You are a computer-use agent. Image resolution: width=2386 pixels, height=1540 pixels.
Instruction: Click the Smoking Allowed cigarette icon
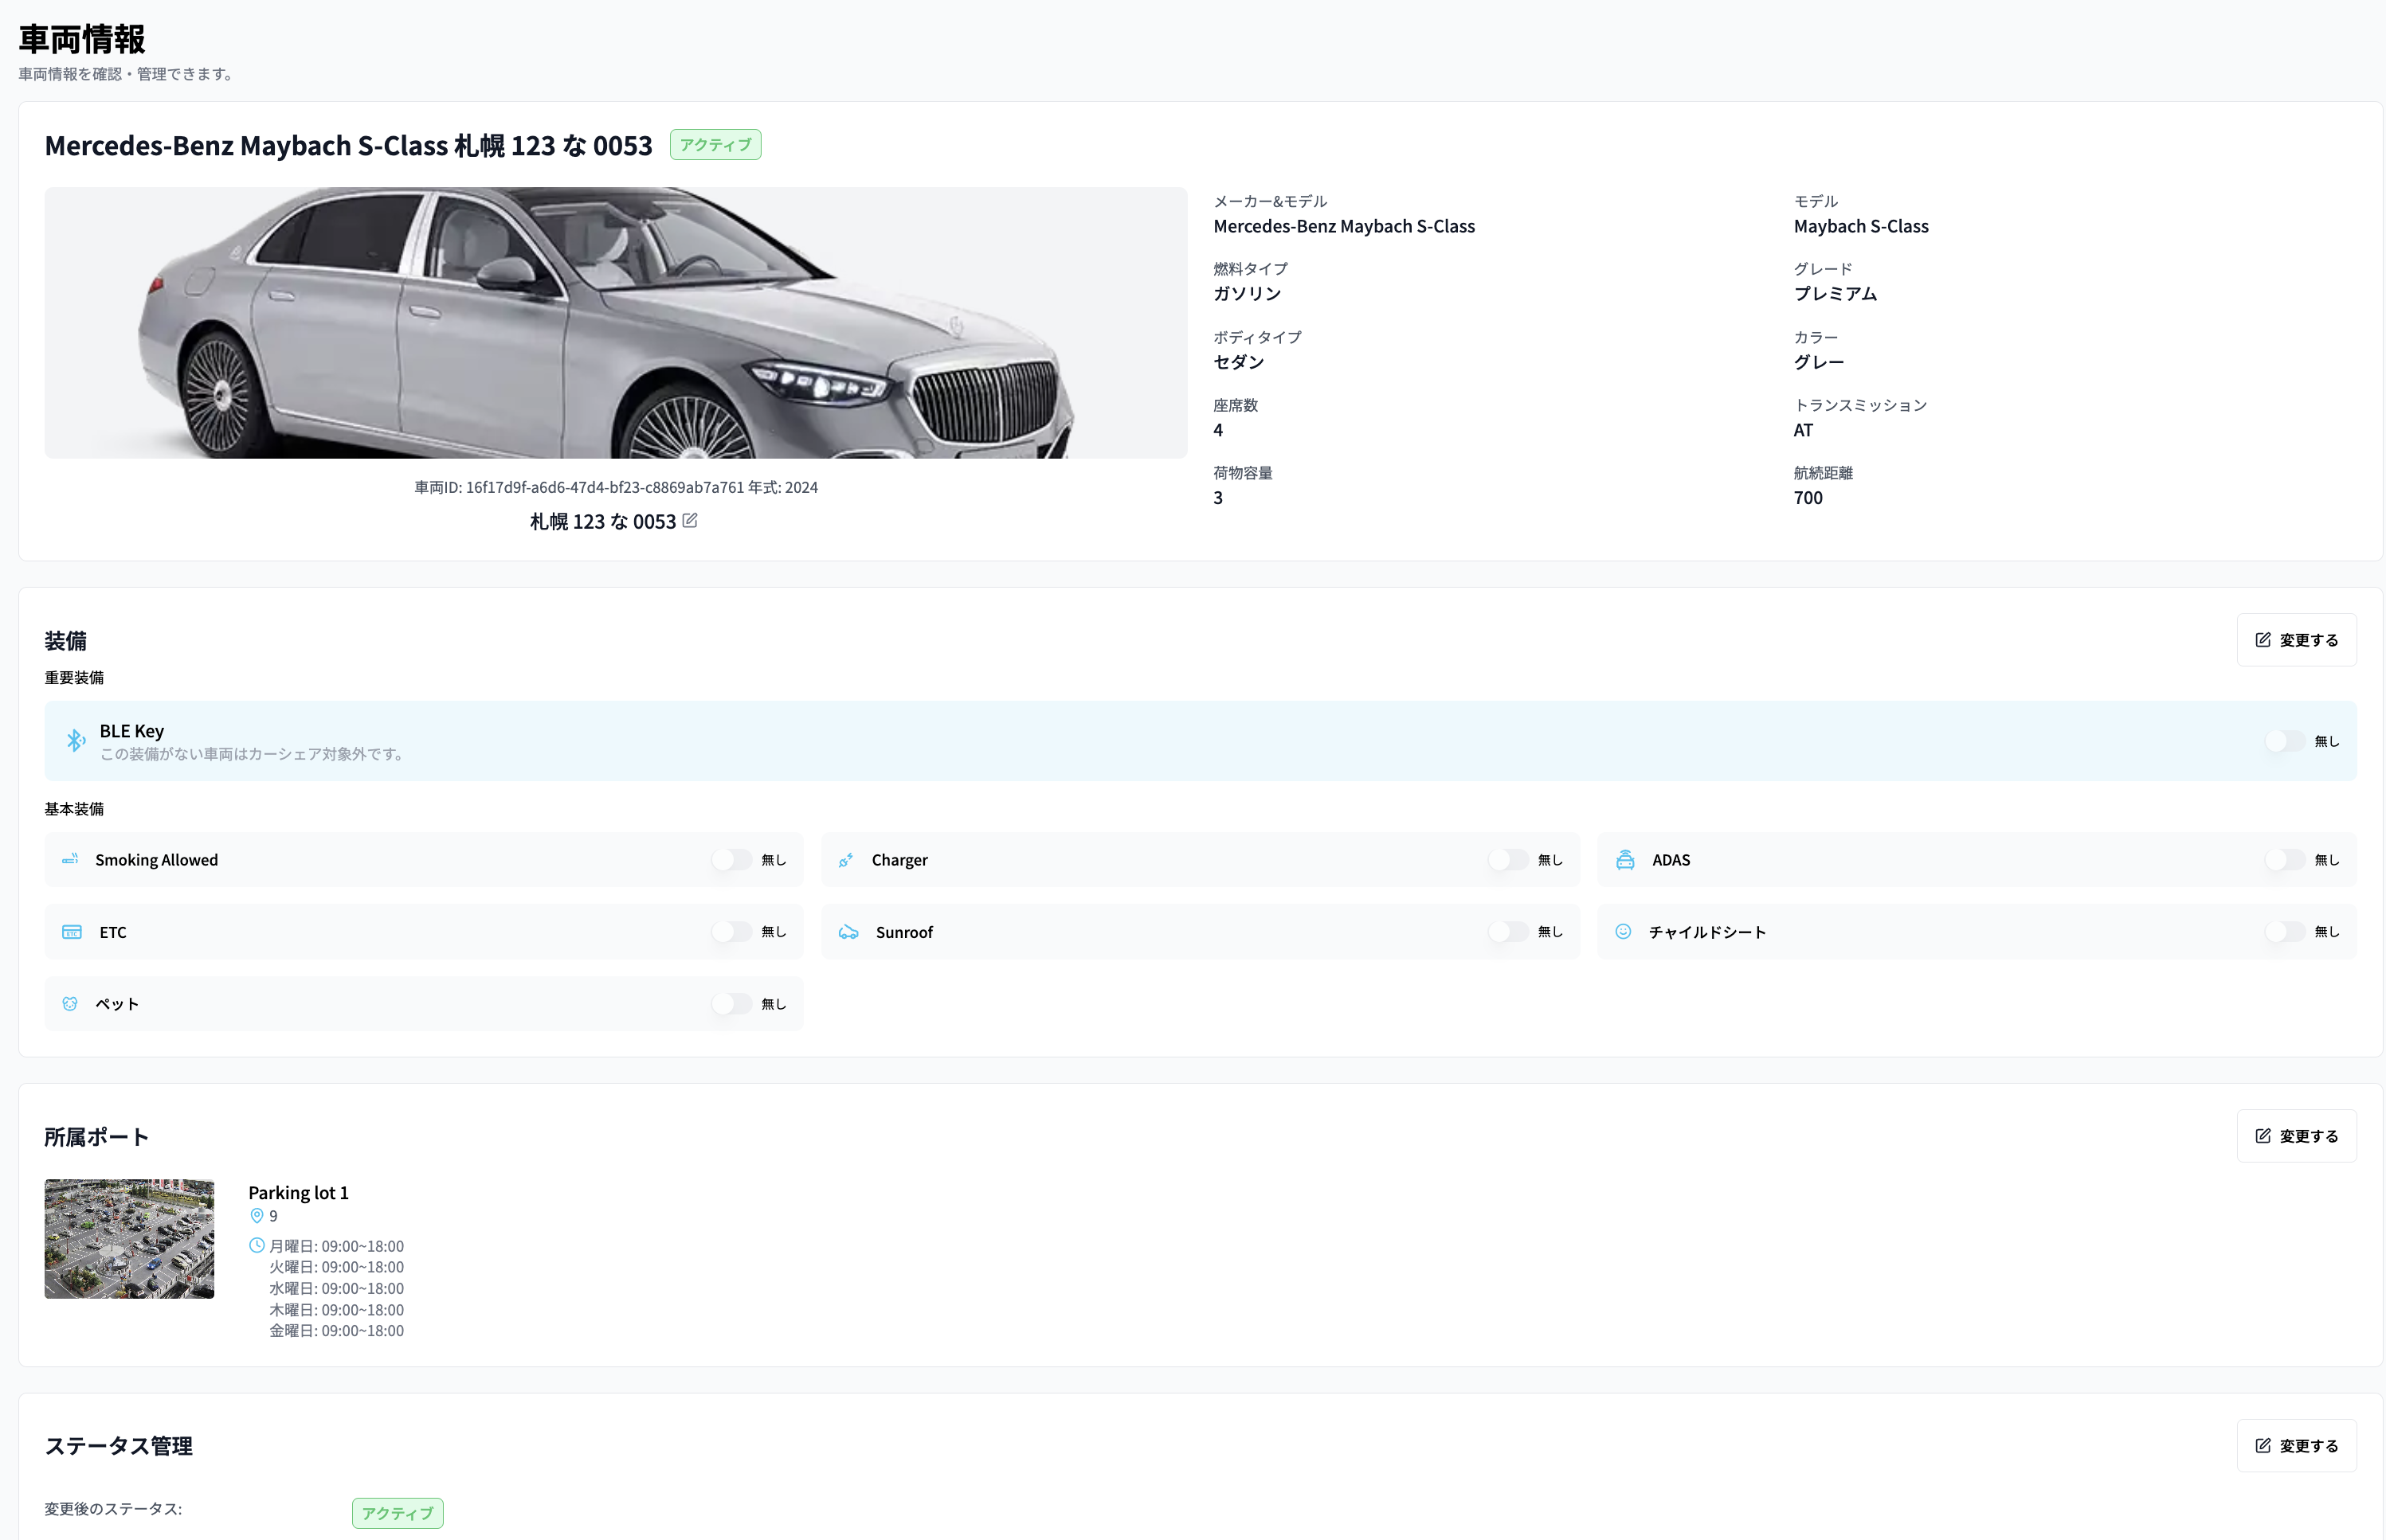click(70, 859)
